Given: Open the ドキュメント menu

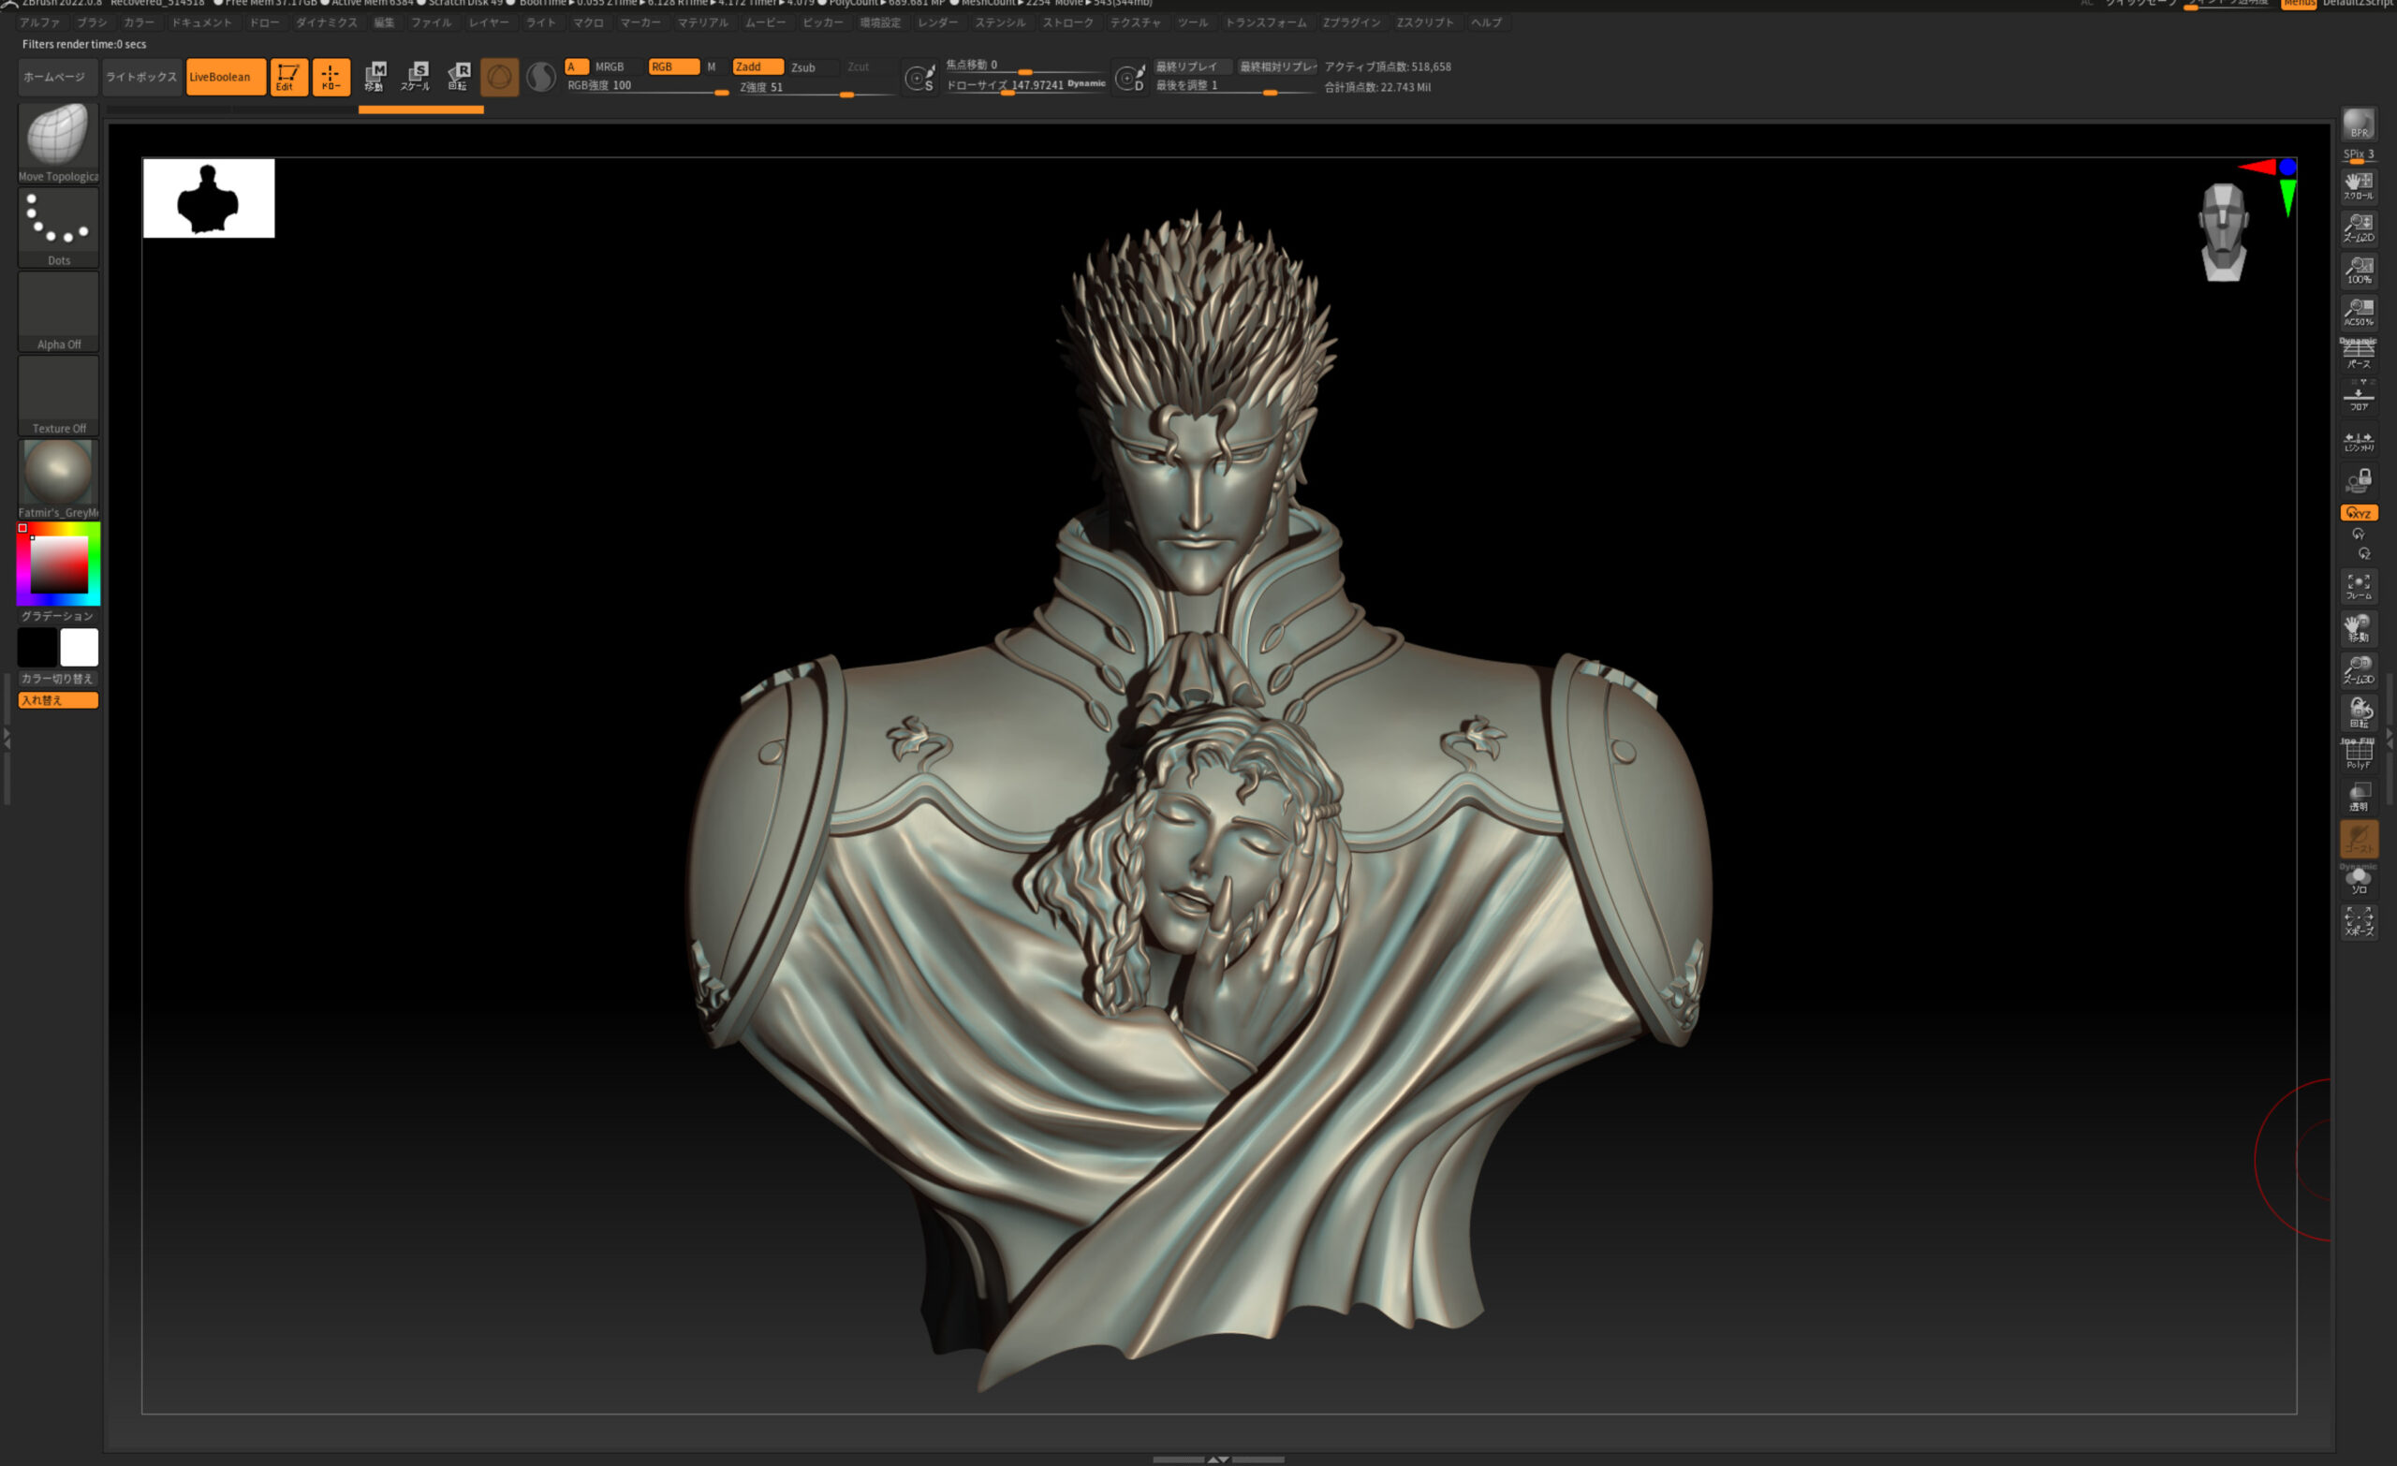Looking at the screenshot, I should (x=202, y=22).
